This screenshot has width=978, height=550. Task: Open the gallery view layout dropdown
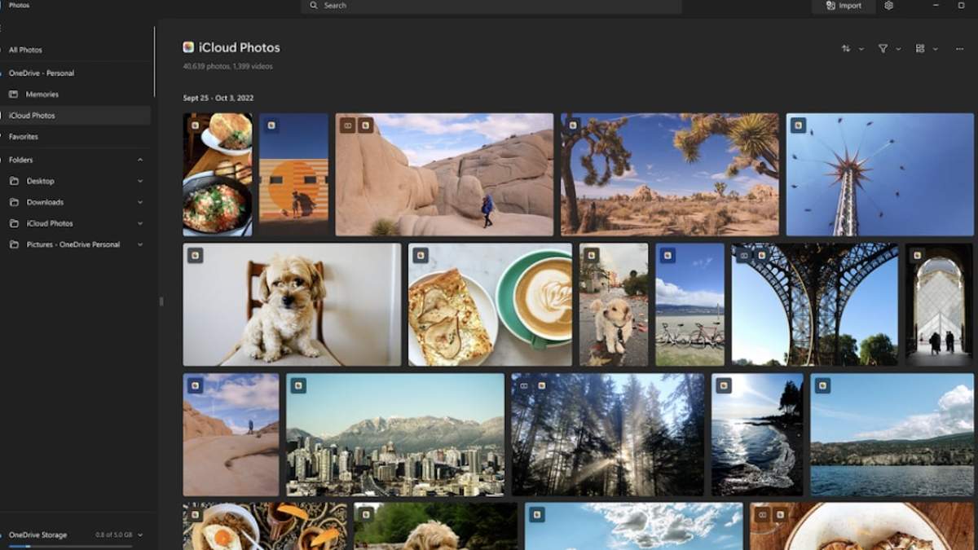pyautogui.click(x=927, y=49)
